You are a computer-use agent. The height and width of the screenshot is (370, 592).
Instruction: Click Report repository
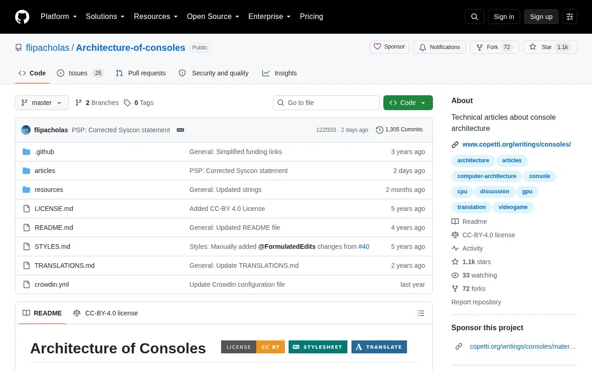coord(476,302)
